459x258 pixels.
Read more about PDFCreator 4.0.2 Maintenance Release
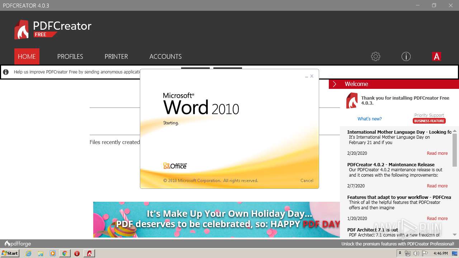click(x=437, y=186)
